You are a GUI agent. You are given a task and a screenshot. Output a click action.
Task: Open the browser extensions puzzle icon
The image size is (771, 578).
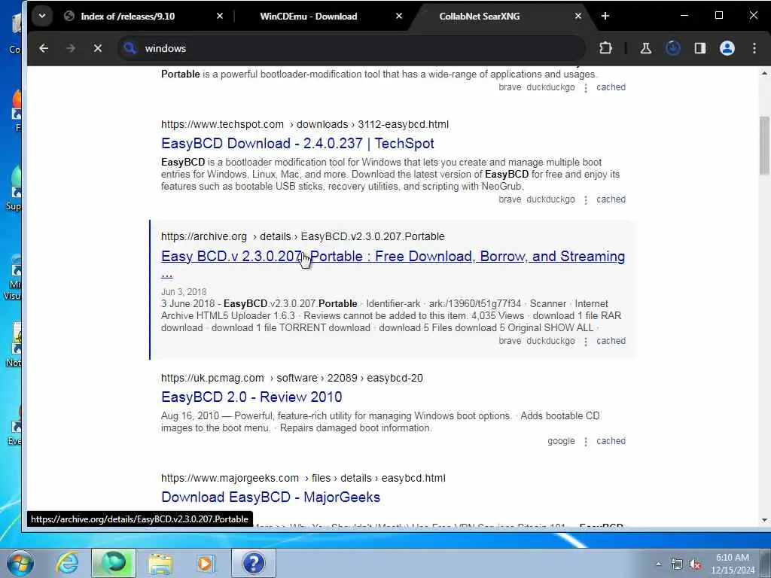(x=606, y=48)
